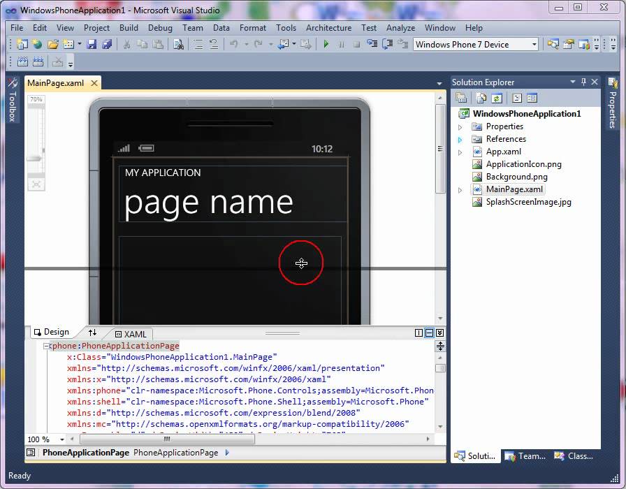
Task: Open the Class View tab
Action: click(574, 456)
